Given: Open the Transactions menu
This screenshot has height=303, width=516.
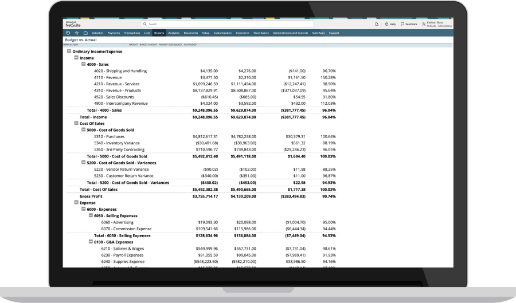Looking at the screenshot, I should click(x=131, y=33).
